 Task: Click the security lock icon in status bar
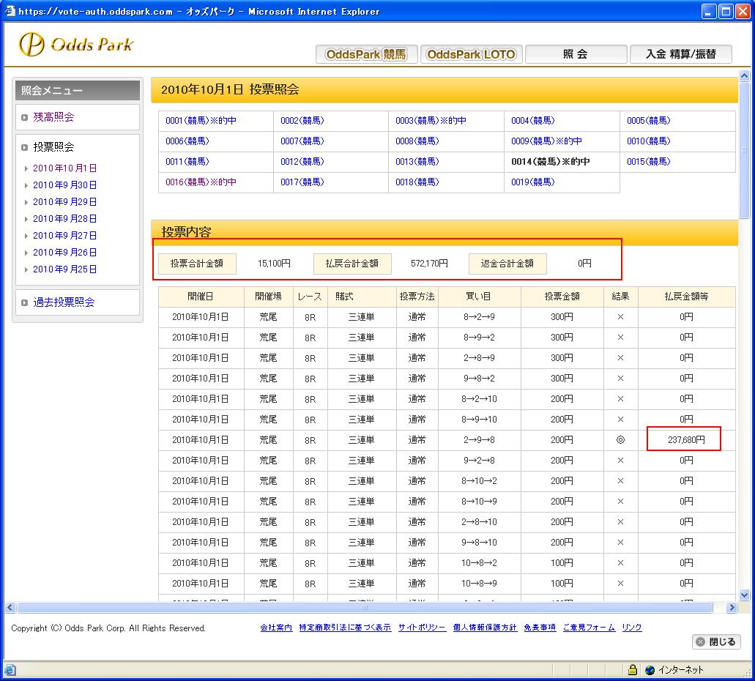point(632,670)
